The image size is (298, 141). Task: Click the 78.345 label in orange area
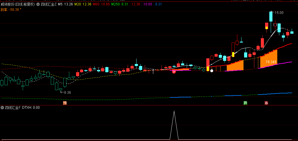[x=271, y=62]
